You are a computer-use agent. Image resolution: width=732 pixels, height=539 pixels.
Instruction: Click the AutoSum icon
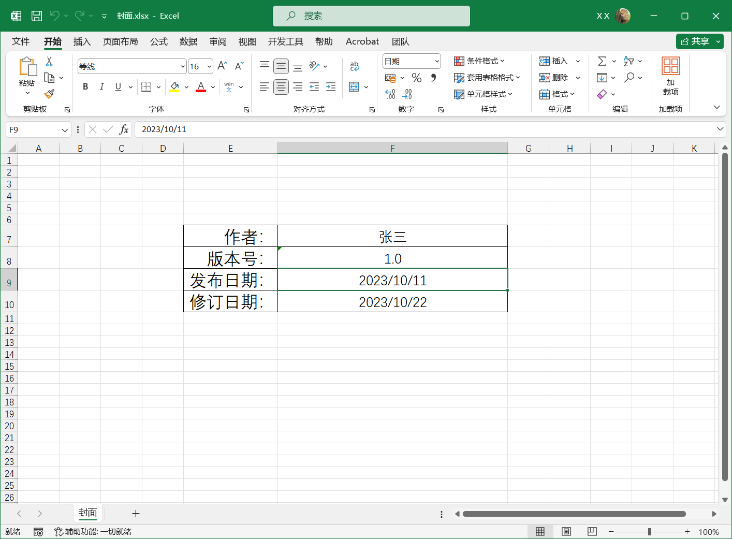click(602, 61)
